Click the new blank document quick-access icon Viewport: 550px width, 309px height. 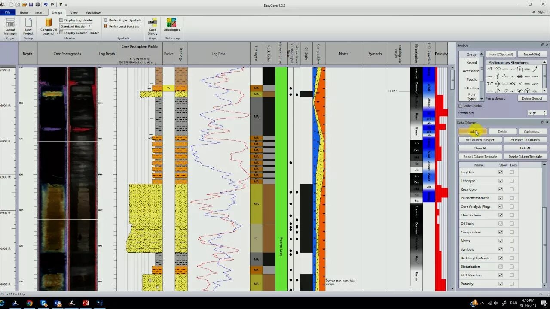tap(12, 4)
